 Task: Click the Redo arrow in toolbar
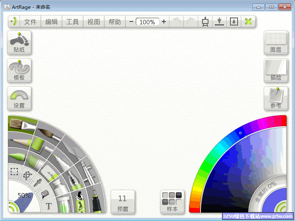click(x=191, y=22)
